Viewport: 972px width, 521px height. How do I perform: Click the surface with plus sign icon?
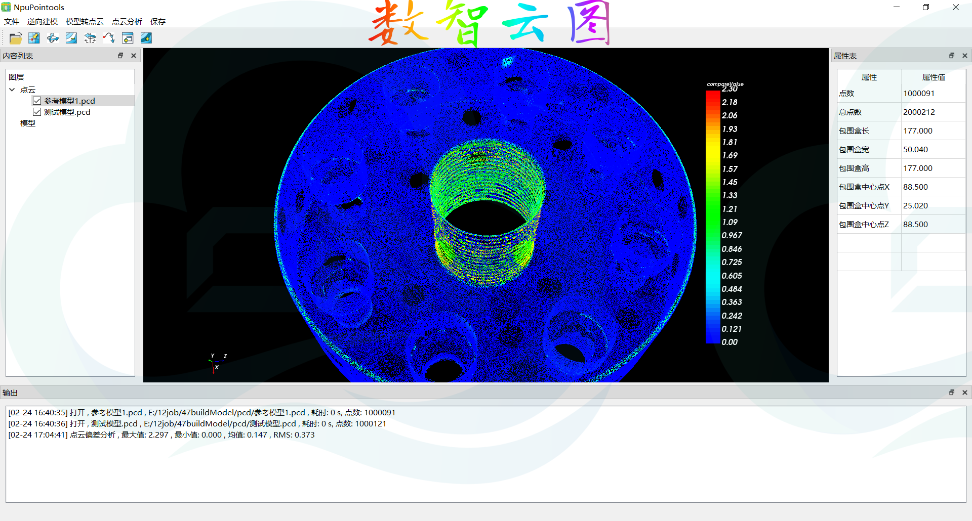pos(146,38)
